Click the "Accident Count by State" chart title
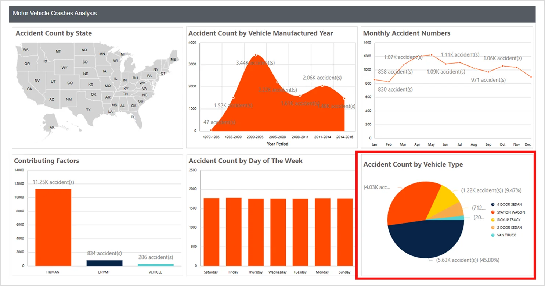 [54, 33]
